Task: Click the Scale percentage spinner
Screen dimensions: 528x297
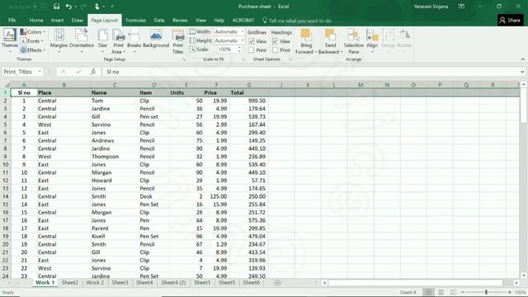Action: coord(240,49)
